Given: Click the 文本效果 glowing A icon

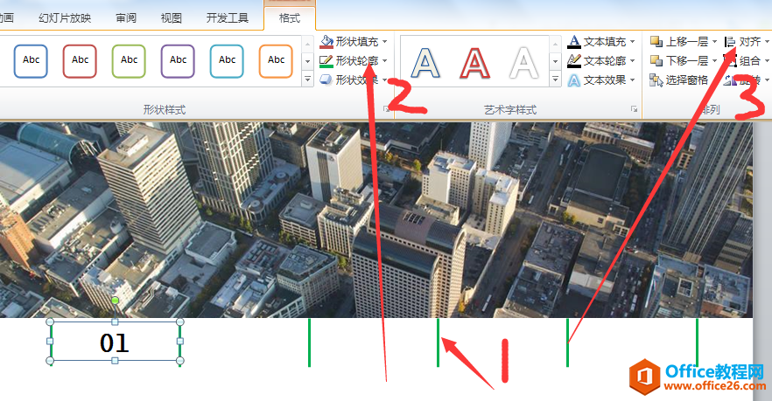Looking at the screenshot, I should click(574, 80).
